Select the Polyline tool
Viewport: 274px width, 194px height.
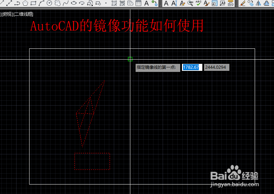17,3
